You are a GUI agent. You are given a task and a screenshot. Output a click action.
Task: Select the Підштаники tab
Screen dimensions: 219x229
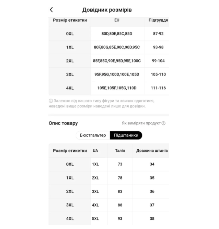click(x=126, y=135)
